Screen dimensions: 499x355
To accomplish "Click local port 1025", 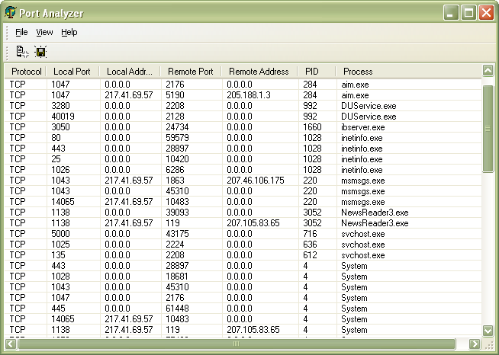I will (60, 244).
